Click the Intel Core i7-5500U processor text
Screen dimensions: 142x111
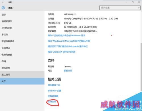(91, 19)
